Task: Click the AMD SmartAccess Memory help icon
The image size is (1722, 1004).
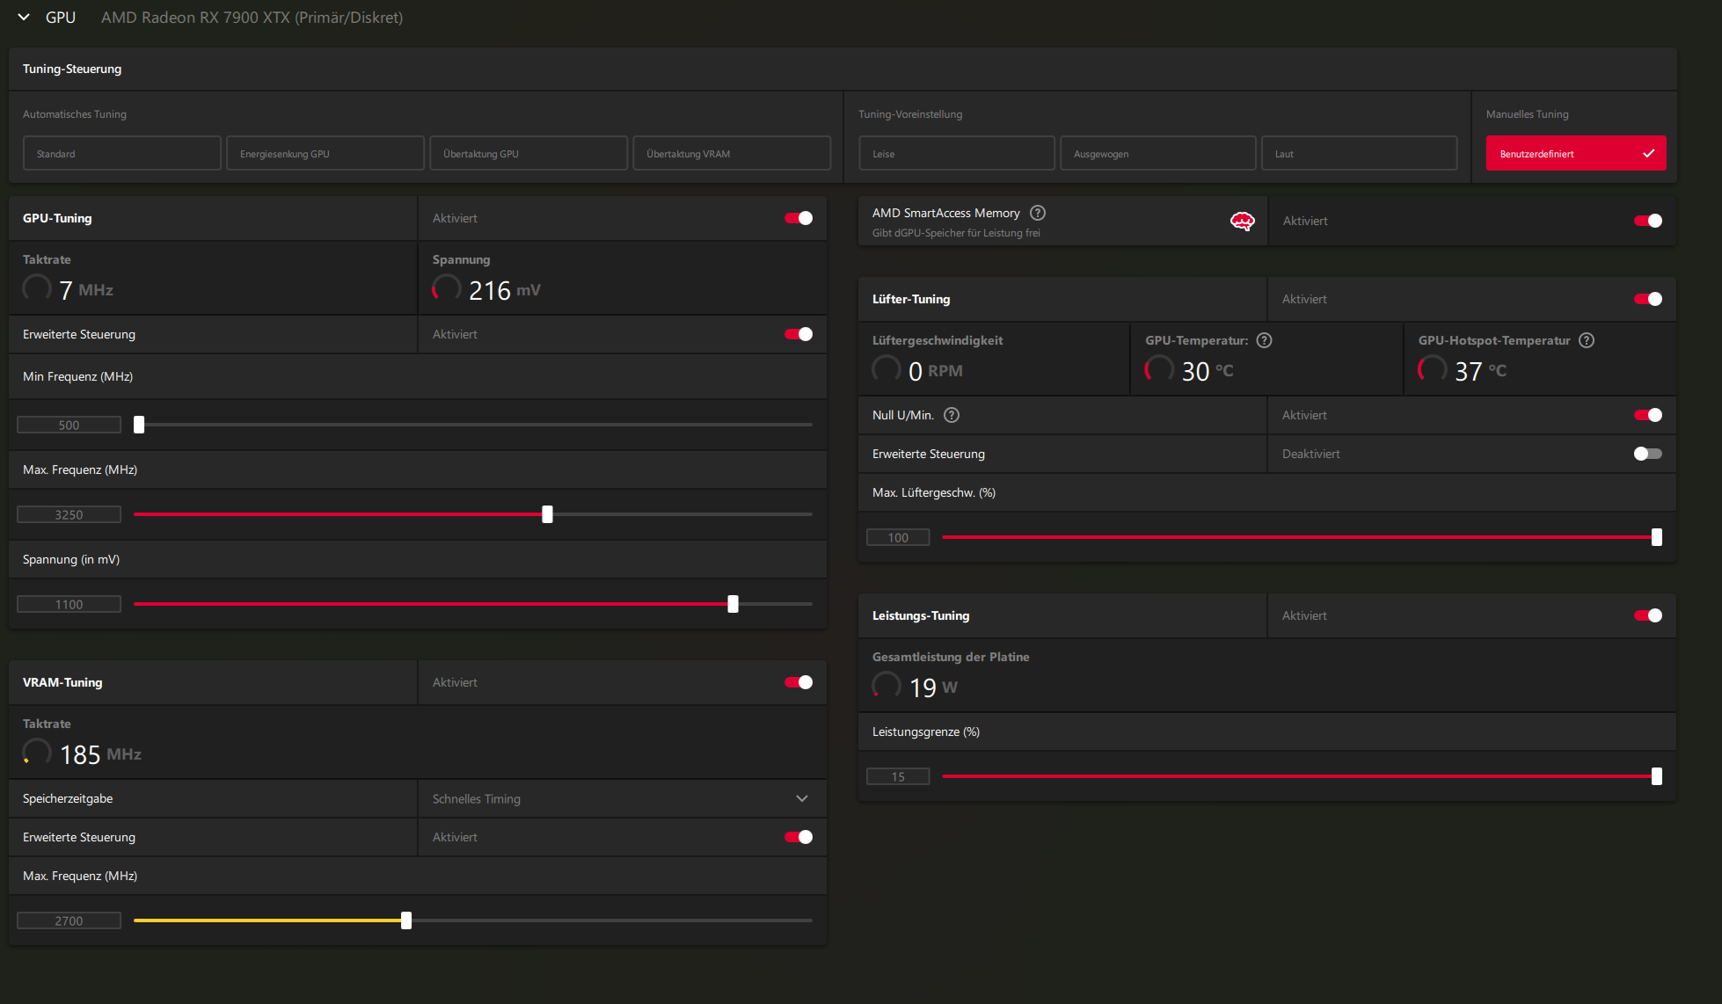Action: tap(1038, 213)
